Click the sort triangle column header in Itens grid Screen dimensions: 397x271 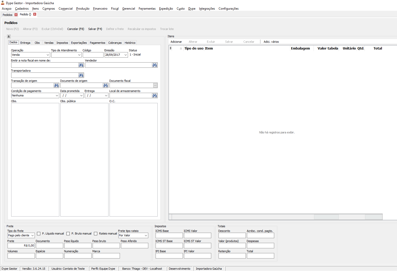click(x=181, y=48)
